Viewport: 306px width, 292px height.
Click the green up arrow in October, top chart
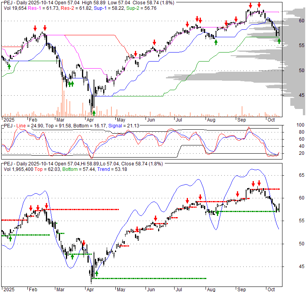pos(279,41)
